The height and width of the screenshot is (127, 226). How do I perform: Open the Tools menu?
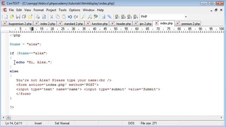point(63,10)
